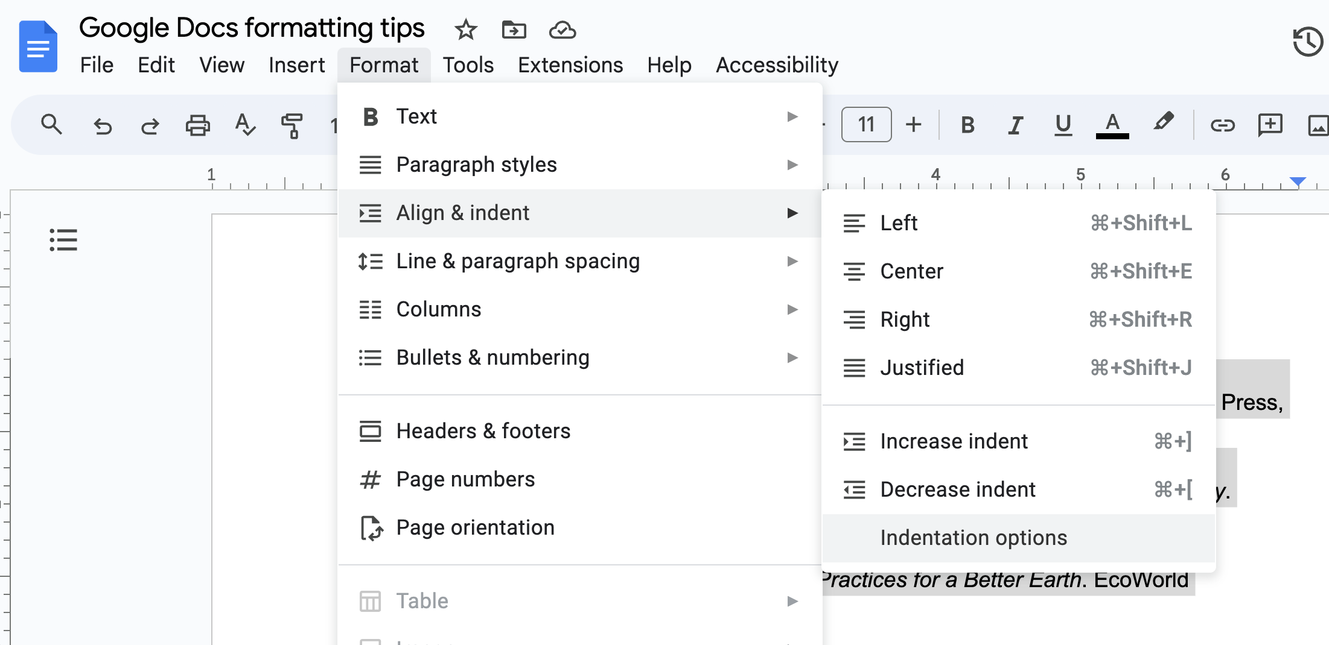Open the text color picker

(1111, 125)
